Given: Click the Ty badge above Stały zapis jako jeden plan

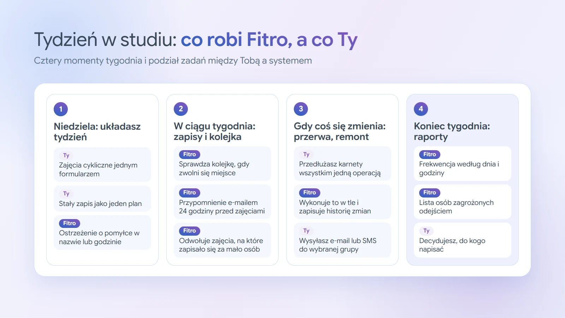Looking at the screenshot, I should tap(66, 194).
